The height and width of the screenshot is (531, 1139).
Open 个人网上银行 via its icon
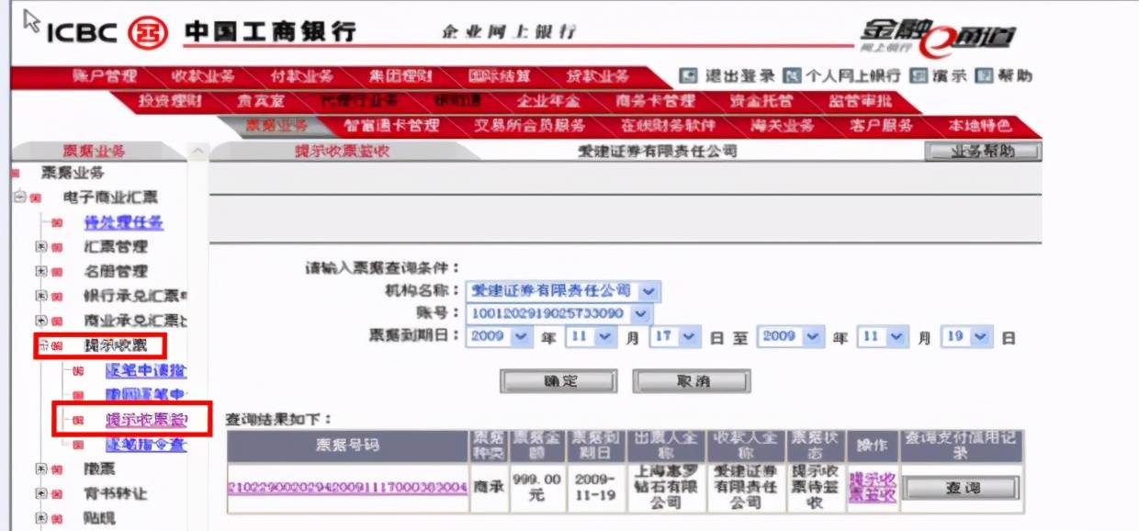coord(792,76)
